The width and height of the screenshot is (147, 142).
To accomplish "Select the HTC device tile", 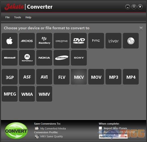I will point(96,41).
